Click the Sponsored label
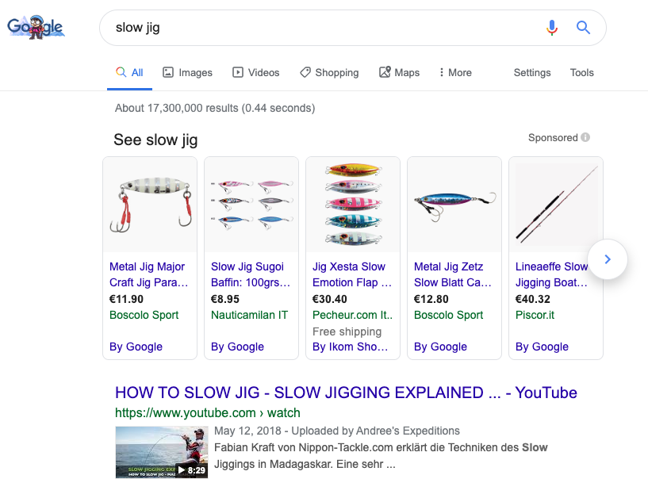Image resolution: width=648 pixels, height=502 pixels. pos(553,137)
